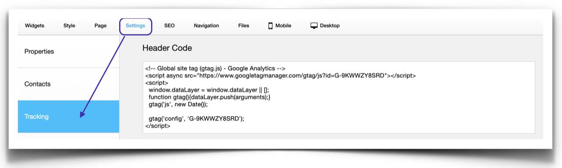562x168 pixels.
Task: Click the Mobile view label
Action: [283, 26]
